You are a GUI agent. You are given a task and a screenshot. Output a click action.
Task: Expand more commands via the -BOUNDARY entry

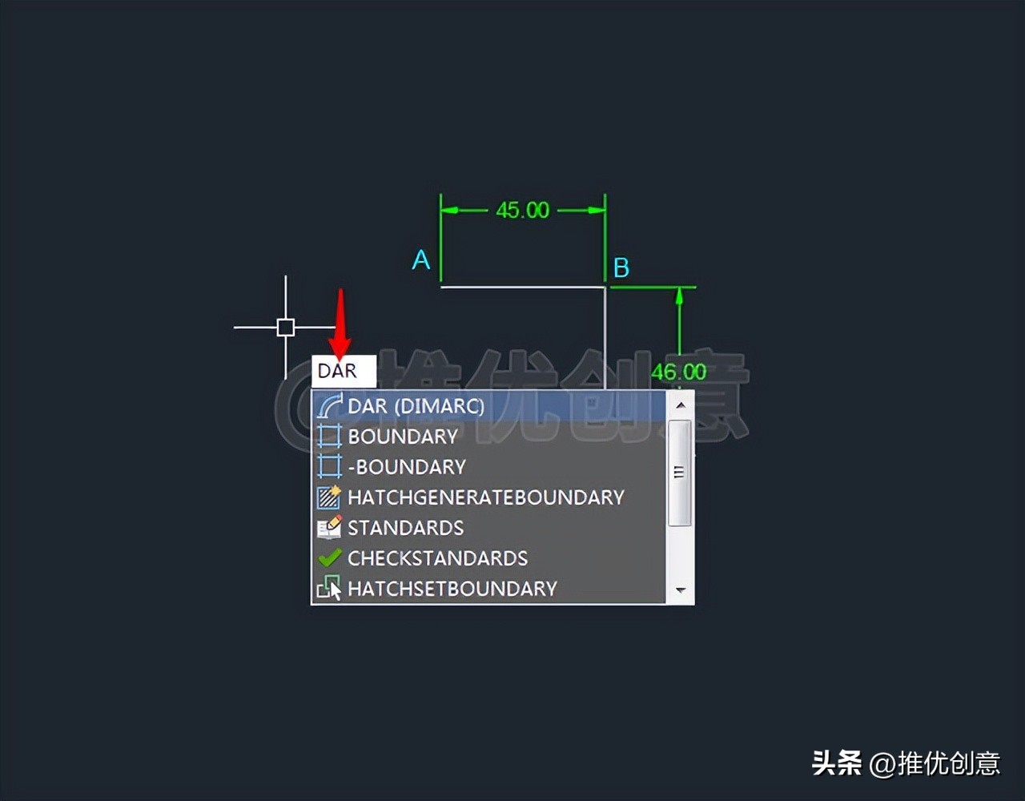coord(408,467)
